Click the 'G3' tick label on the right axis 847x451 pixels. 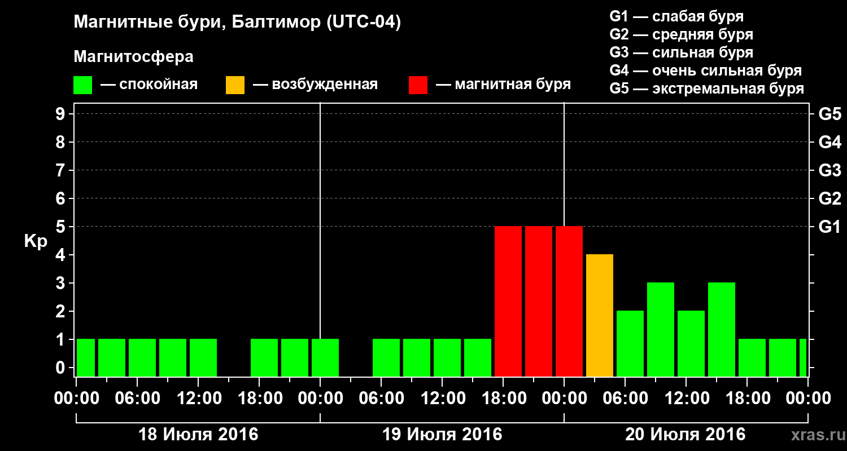tap(830, 170)
